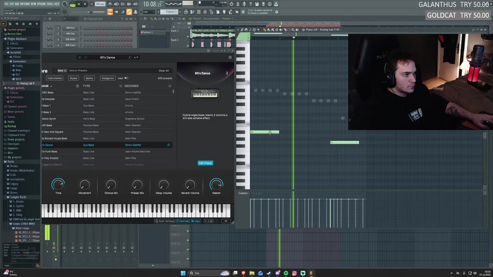Toggle the Keys panel button
The width and height of the screenshot is (493, 277).
[x=195, y=221]
